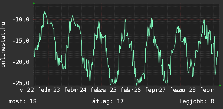Pick the "24" date label on the time axis

pyautogui.click(x=83, y=90)
